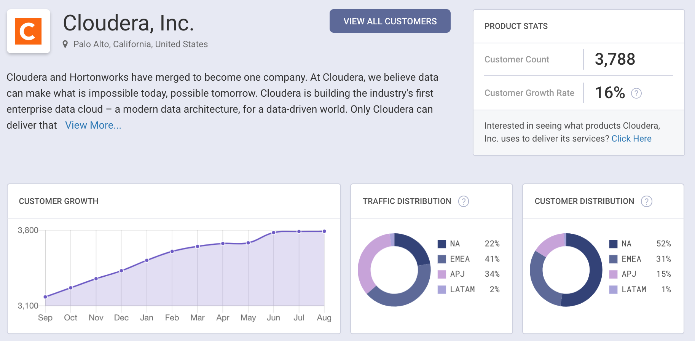This screenshot has height=341, width=695.
Task: Click the 41% EMEA traffic value
Action: tap(492, 259)
